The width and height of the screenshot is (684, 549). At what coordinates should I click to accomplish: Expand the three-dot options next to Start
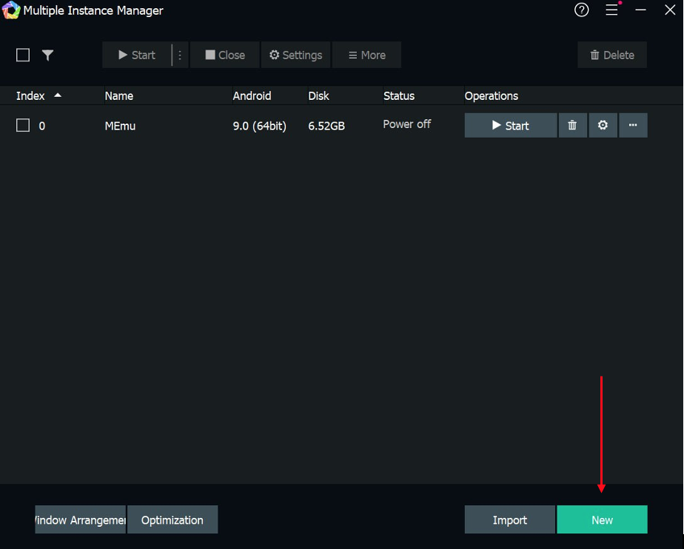(x=179, y=55)
